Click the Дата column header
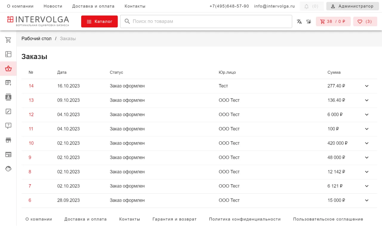This screenshot has width=382, height=226. (x=62, y=72)
